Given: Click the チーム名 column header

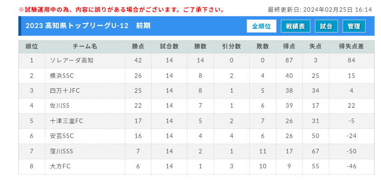Looking at the screenshot, I should [85, 47].
